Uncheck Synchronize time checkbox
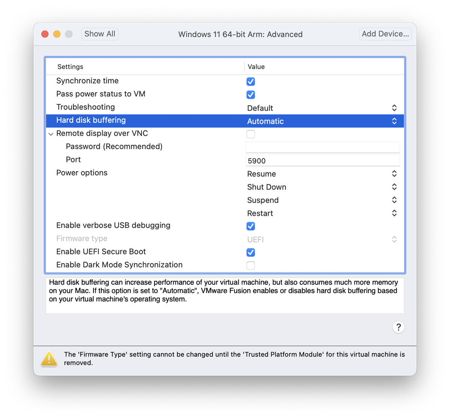 click(251, 81)
